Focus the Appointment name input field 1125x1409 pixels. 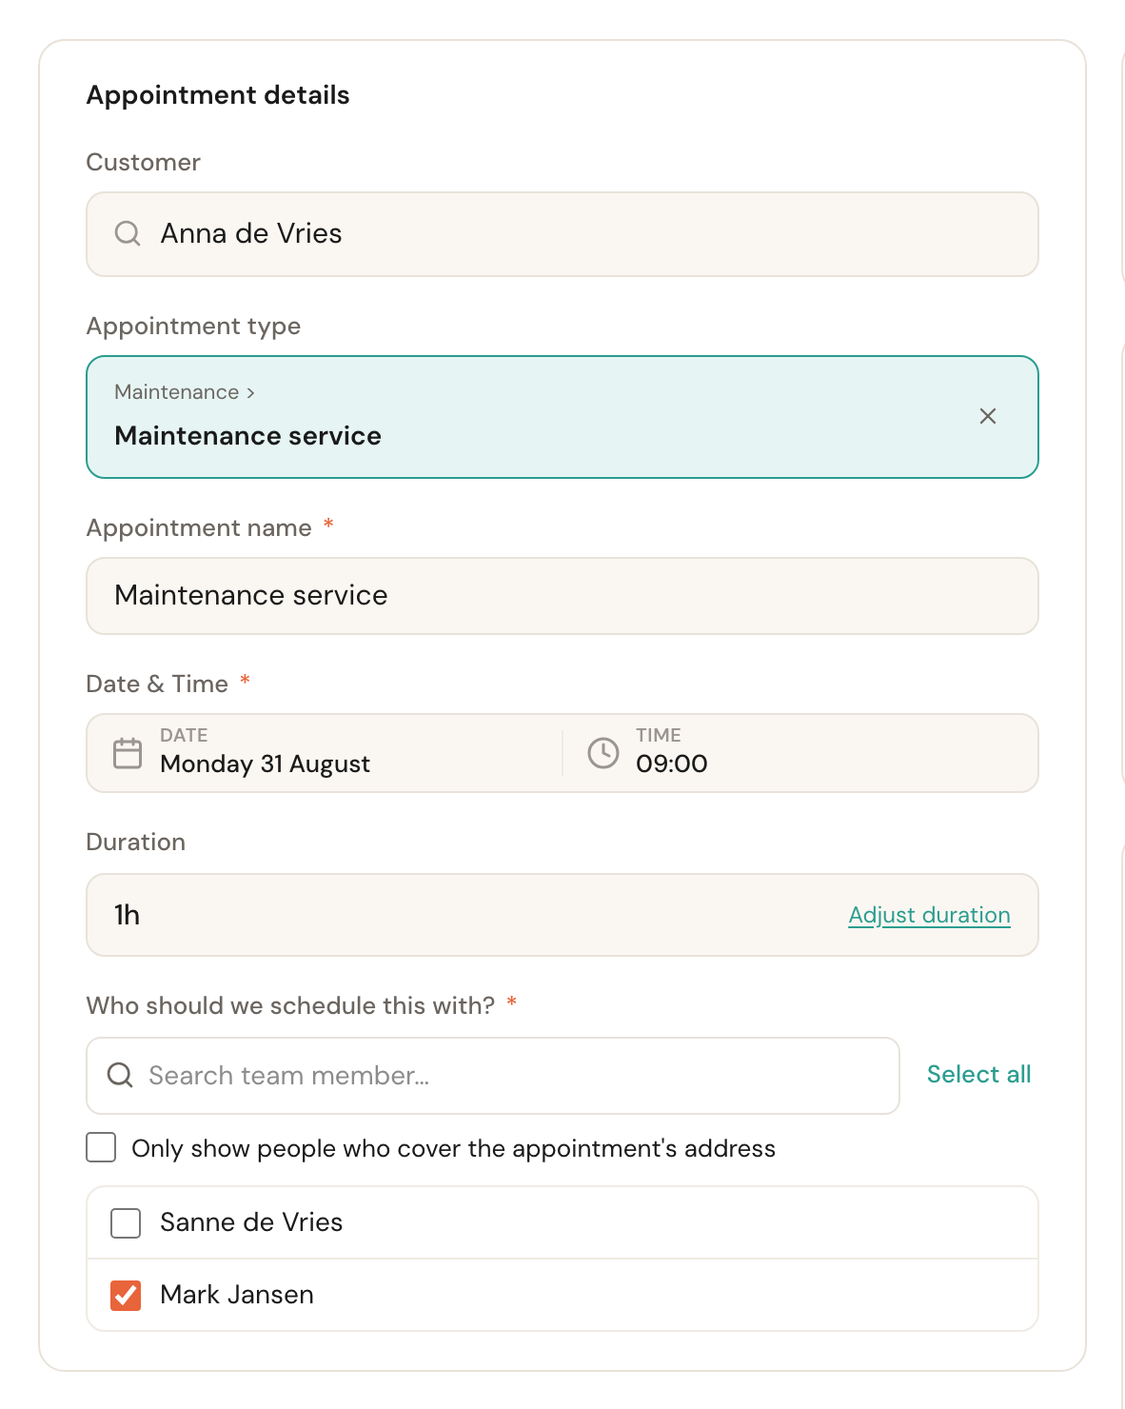click(x=562, y=596)
